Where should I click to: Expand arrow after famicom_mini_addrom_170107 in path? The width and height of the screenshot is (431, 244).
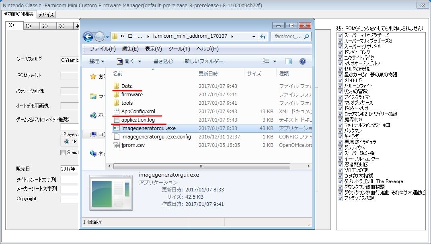(232, 36)
